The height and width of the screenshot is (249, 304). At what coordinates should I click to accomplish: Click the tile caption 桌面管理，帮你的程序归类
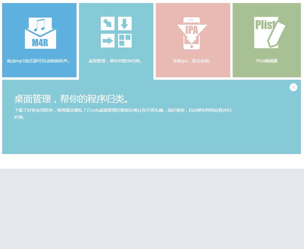pyautogui.click(x=116, y=61)
